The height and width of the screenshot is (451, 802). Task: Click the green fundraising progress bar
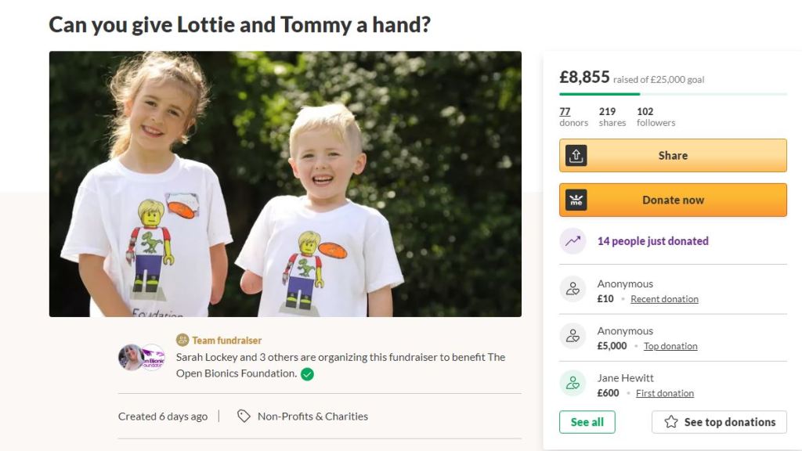[600, 94]
